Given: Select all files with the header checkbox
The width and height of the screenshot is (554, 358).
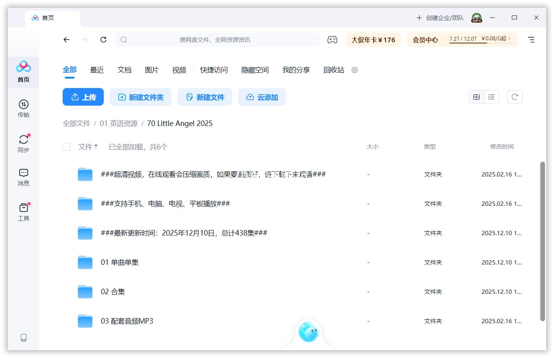Looking at the screenshot, I should click(x=67, y=147).
